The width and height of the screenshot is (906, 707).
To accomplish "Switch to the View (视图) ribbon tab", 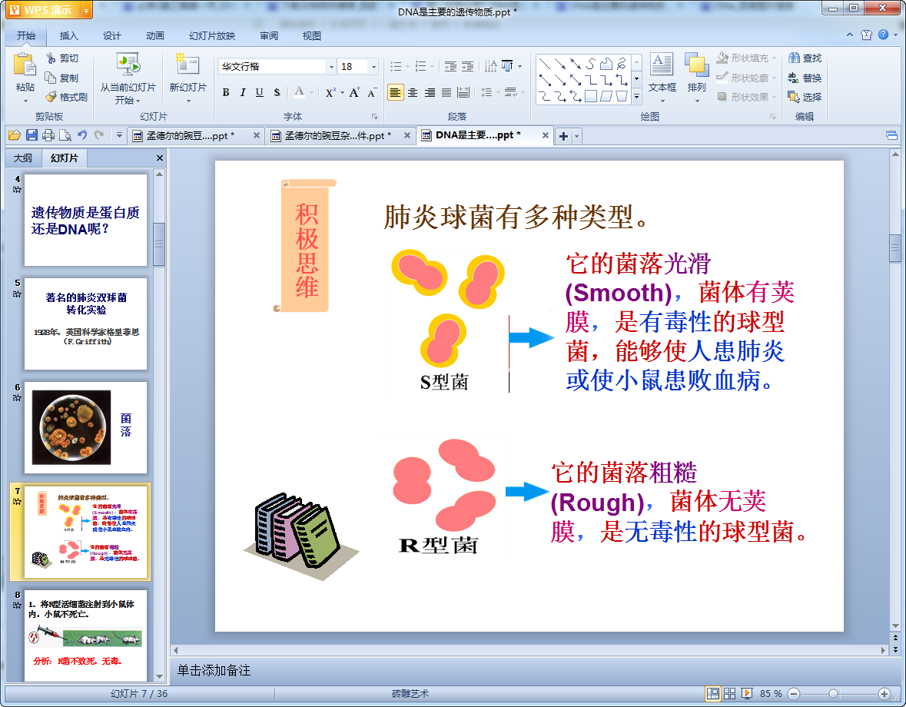I will (311, 36).
